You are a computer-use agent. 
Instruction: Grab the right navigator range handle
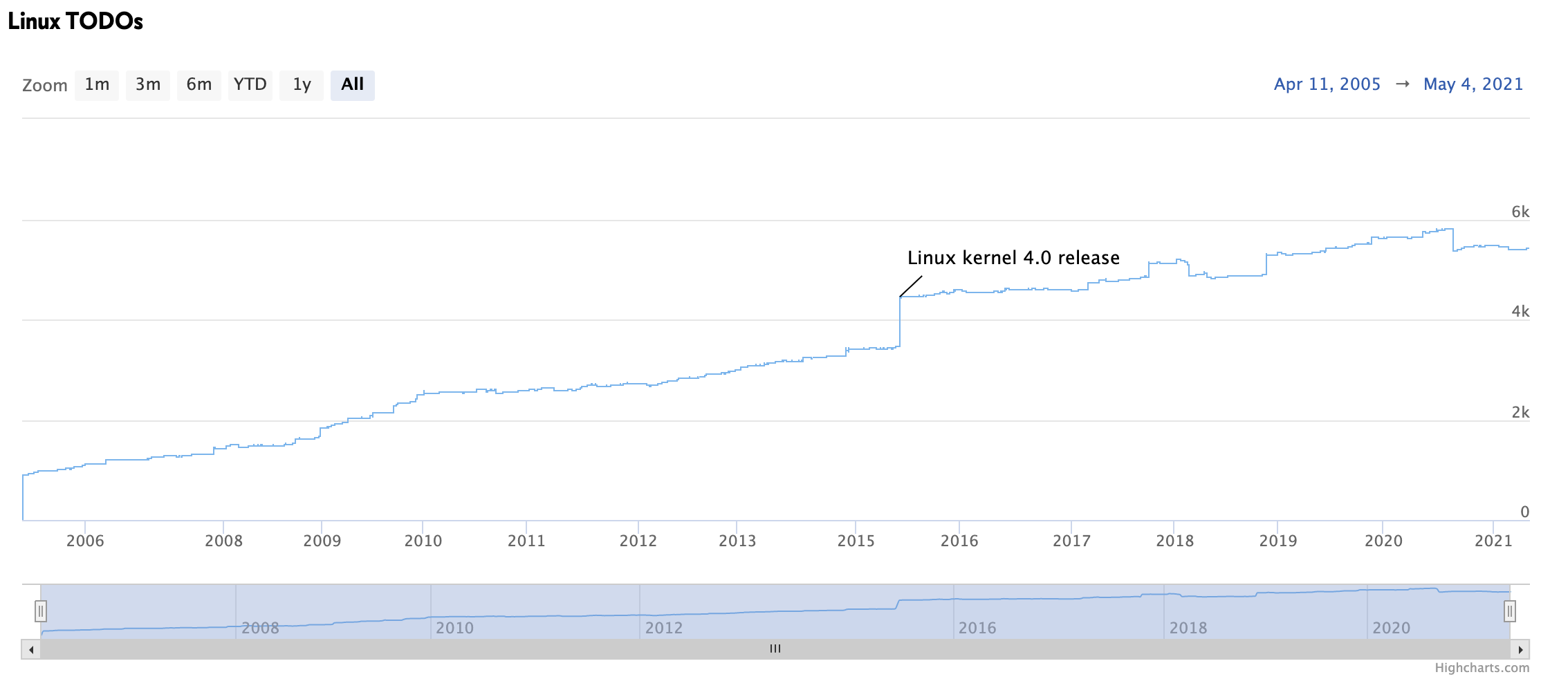click(1510, 611)
